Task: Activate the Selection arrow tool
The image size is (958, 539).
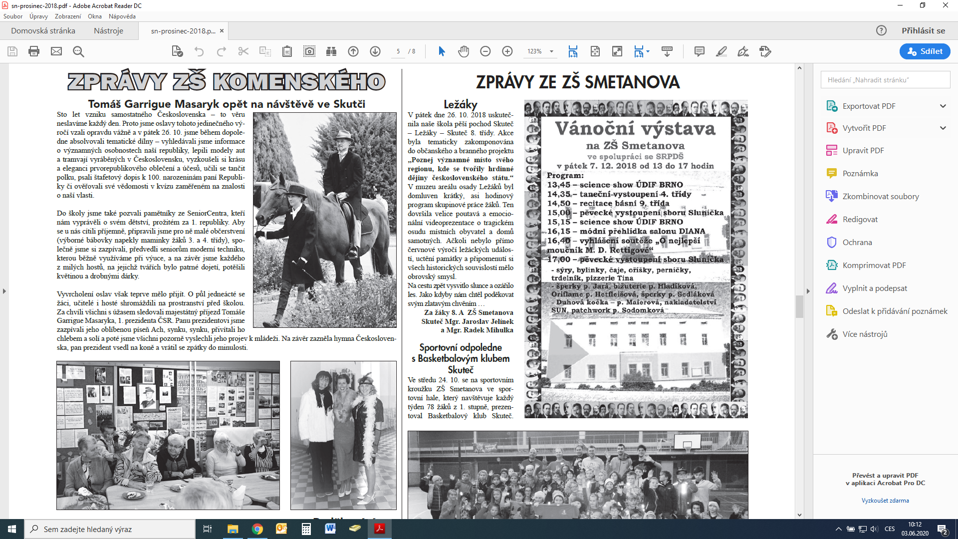Action: (442, 51)
